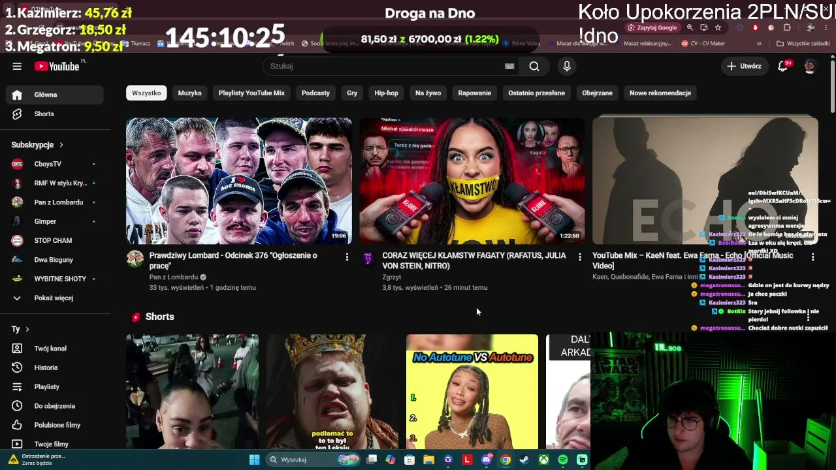Bookmark this page with the star icon
The height and width of the screenshot is (470, 836).
click(718, 27)
